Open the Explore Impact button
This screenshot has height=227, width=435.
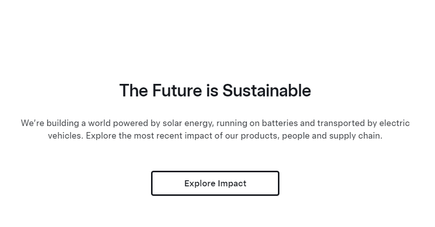pyautogui.click(x=215, y=183)
